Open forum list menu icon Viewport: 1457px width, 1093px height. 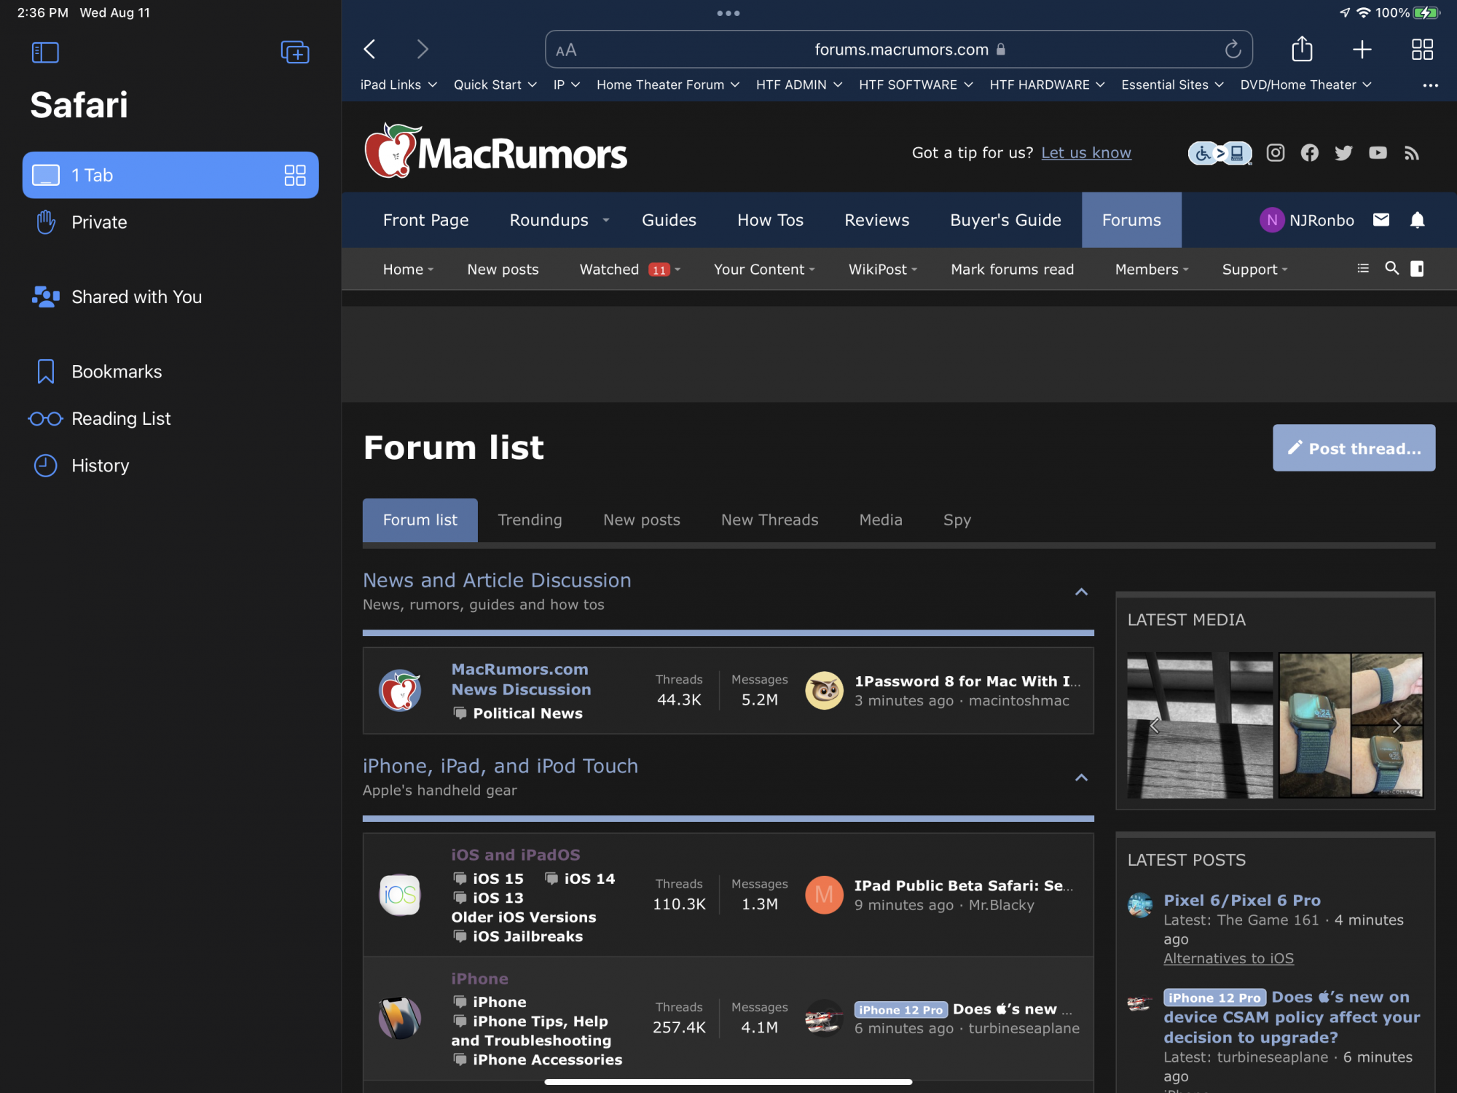click(x=1363, y=269)
